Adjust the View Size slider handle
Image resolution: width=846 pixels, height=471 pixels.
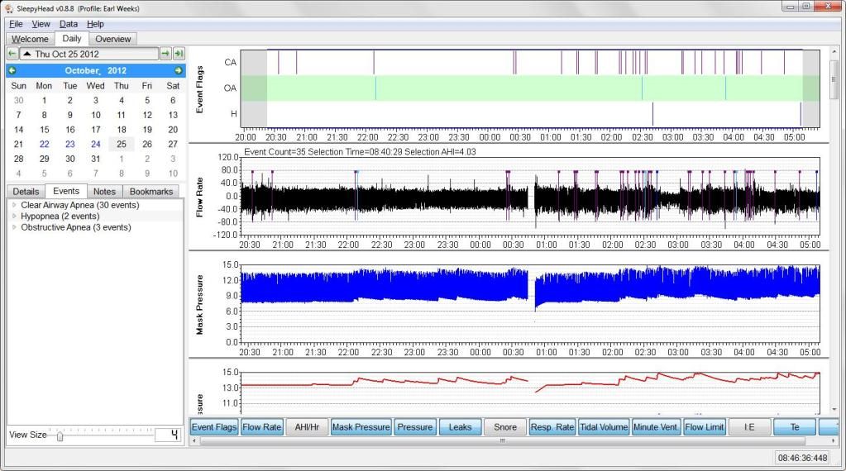60,436
